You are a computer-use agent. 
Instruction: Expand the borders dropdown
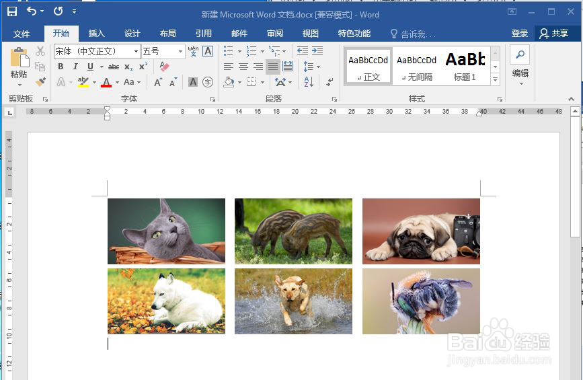[262, 82]
